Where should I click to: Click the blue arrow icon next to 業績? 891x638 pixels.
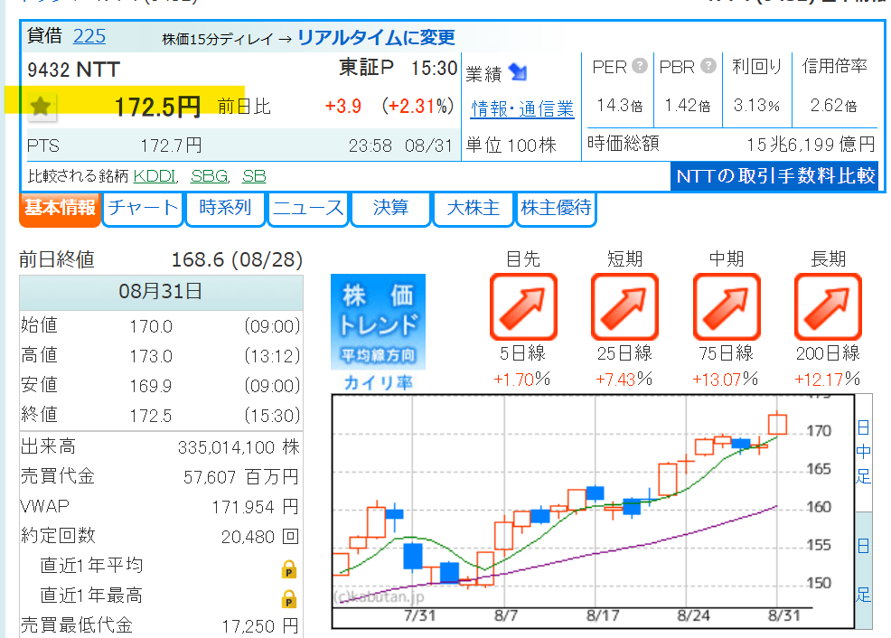[x=518, y=72]
